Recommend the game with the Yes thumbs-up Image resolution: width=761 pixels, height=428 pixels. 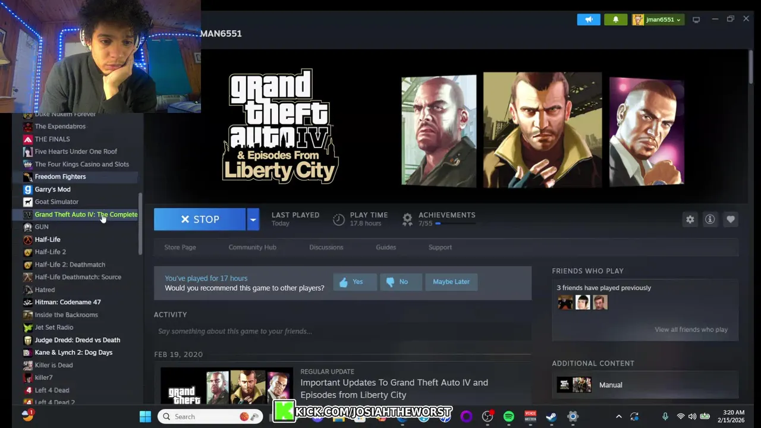point(355,282)
